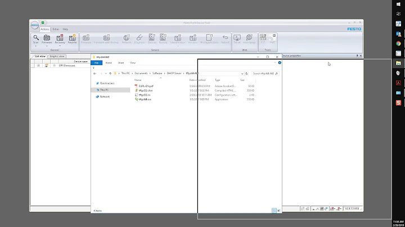Select the Recovery tool in the ribbon
405x227 pixels.
[60, 39]
